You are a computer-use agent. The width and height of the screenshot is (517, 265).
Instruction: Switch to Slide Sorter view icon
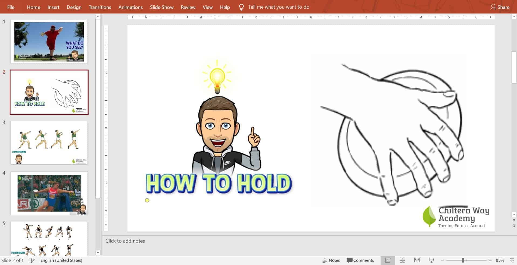[x=402, y=260]
